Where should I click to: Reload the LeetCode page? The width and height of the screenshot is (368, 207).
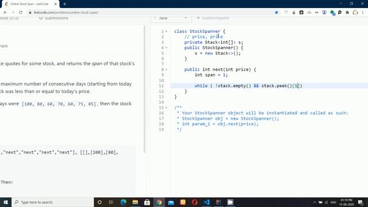[x=21, y=13]
